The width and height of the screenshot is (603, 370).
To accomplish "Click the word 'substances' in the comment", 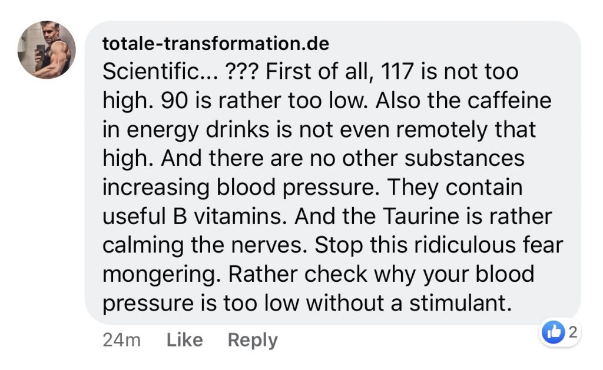I will (x=465, y=158).
